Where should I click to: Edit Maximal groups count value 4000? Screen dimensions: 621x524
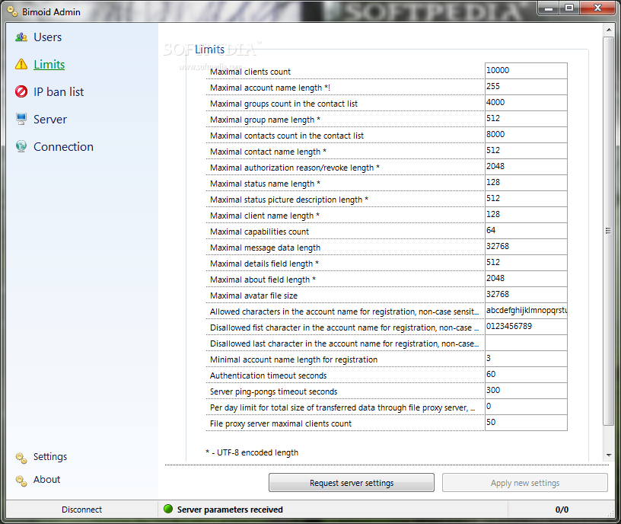(x=526, y=103)
